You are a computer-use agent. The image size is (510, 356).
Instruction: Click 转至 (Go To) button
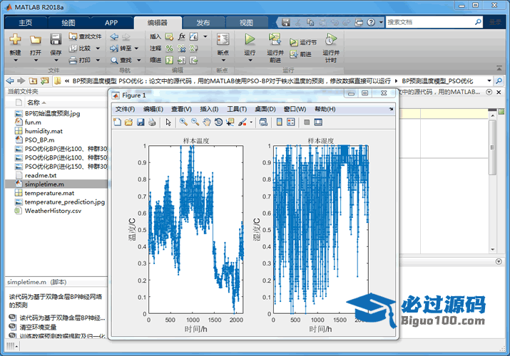[x=121, y=48]
